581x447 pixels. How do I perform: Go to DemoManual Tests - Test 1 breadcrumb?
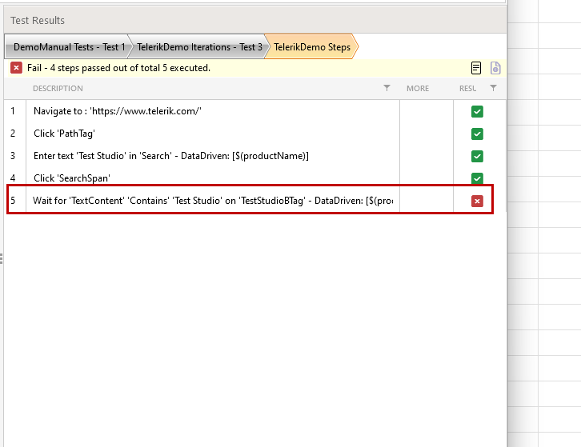click(69, 47)
